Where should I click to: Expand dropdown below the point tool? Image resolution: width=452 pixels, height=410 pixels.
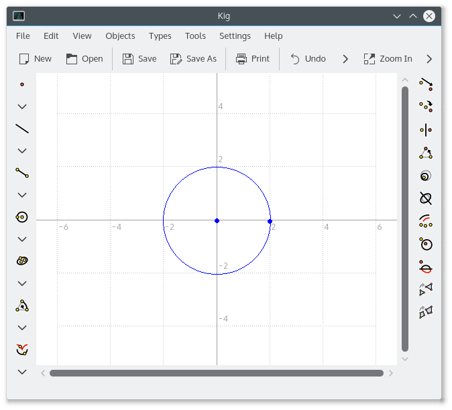pos(22,107)
